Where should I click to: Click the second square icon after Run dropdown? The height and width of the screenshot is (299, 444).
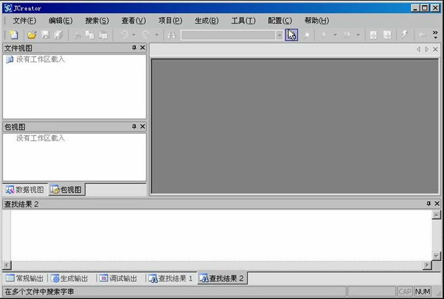click(387, 35)
